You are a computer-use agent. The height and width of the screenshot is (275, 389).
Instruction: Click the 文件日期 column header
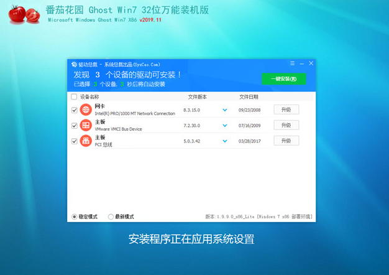pos(249,97)
